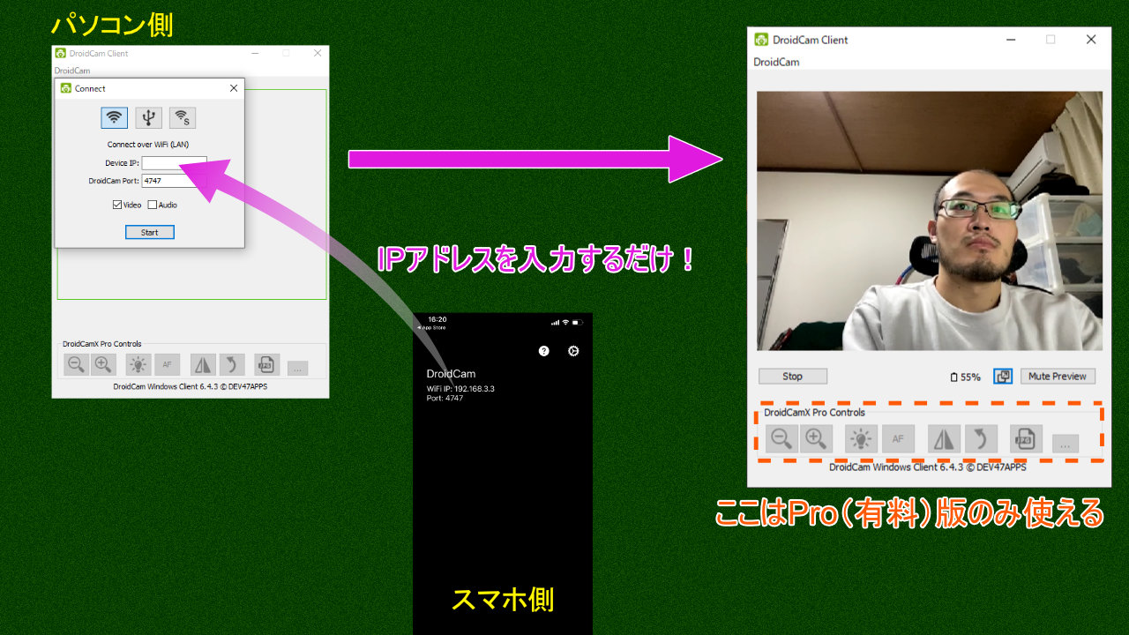The width and height of the screenshot is (1129, 635).
Task: Click zoom out in the right window's Pro Controls
Action: 781,438
